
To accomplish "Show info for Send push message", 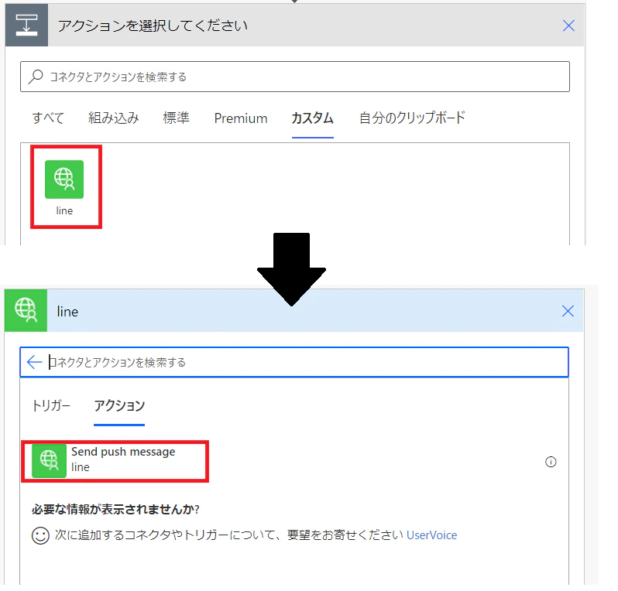I will click(x=551, y=462).
